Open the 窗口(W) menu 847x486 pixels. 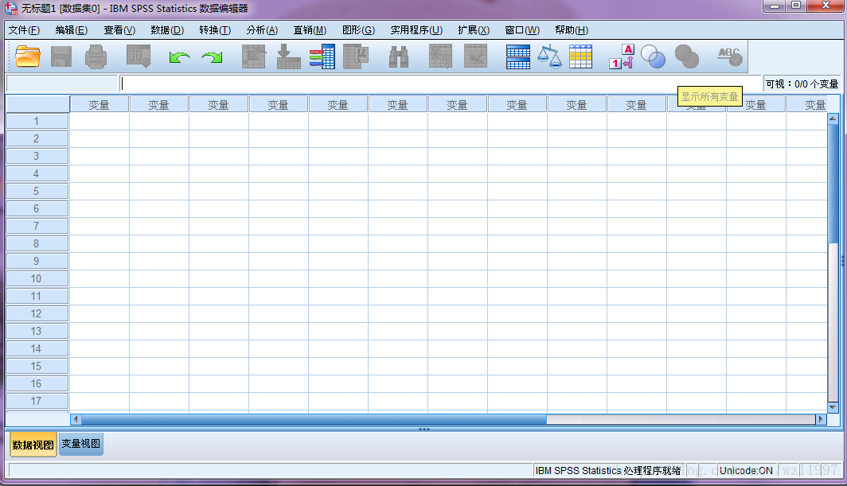coord(522,30)
